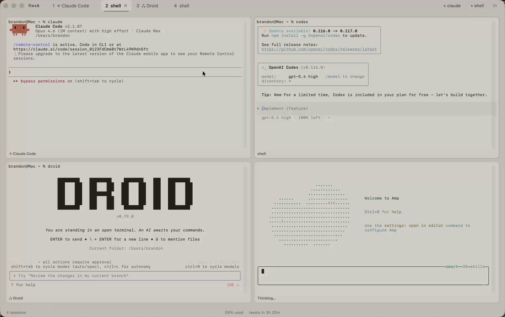Click the /remote-control command text
Image resolution: width=505 pixels, height=317 pixels.
(32, 45)
